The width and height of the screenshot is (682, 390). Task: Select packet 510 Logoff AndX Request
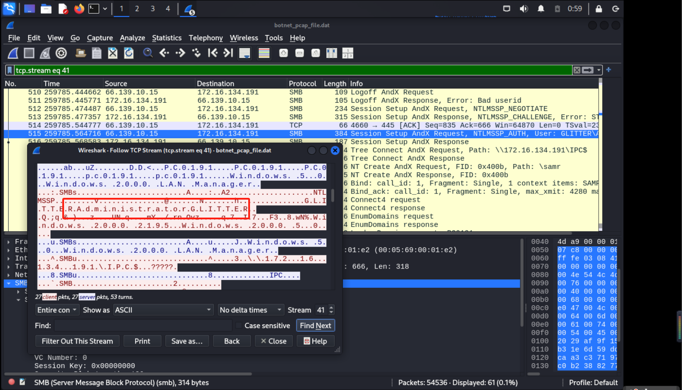point(301,92)
